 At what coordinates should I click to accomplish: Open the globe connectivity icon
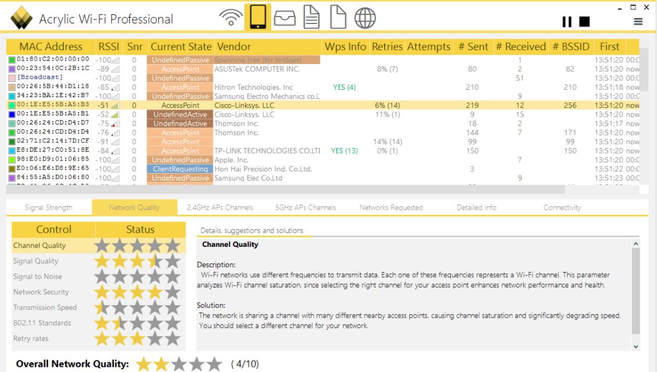pyautogui.click(x=365, y=18)
